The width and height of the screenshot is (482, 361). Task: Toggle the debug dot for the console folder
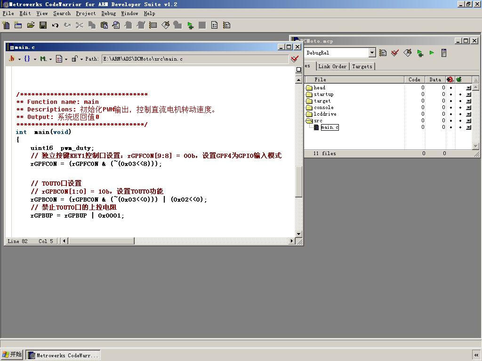coord(460,108)
